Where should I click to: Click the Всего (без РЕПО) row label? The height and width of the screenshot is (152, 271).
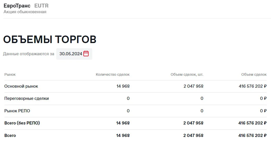click(22, 123)
